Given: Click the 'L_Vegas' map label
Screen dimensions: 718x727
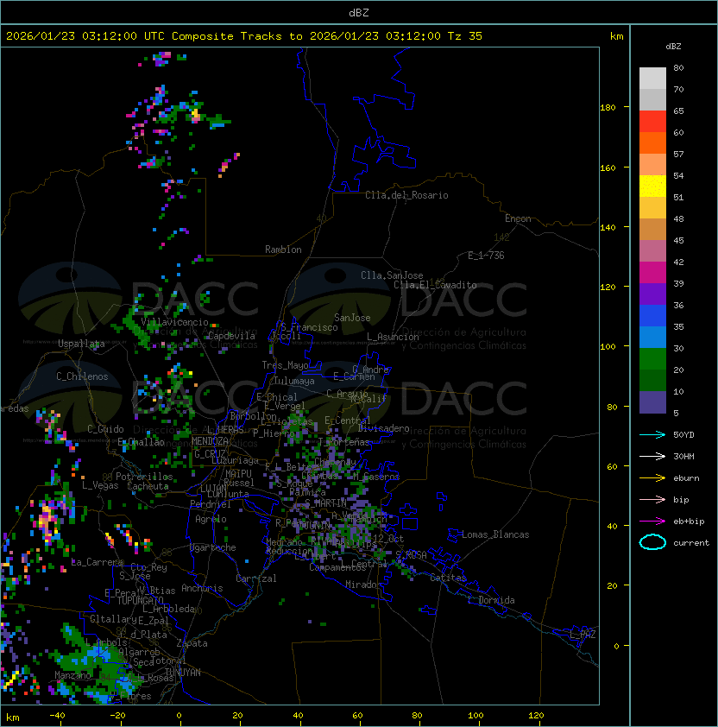Looking at the screenshot, I should pos(100,485).
